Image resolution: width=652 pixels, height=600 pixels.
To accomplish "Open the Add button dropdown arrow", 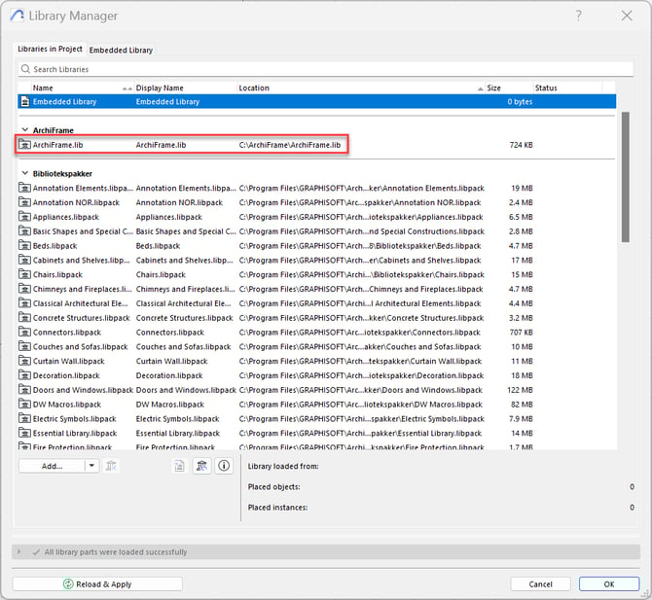I will 91,466.
